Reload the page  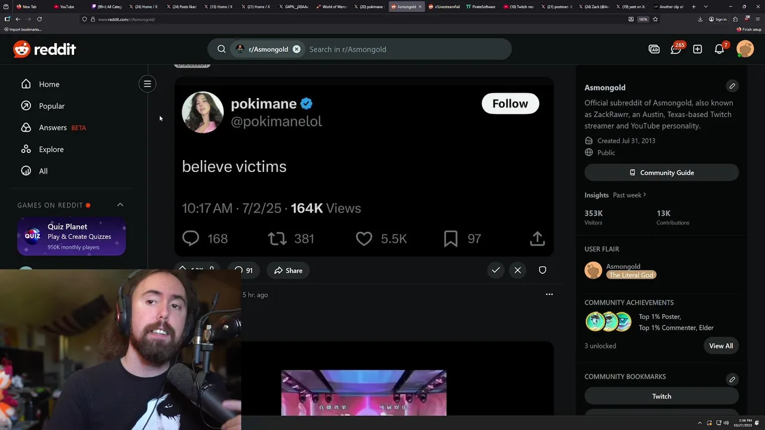(39, 19)
